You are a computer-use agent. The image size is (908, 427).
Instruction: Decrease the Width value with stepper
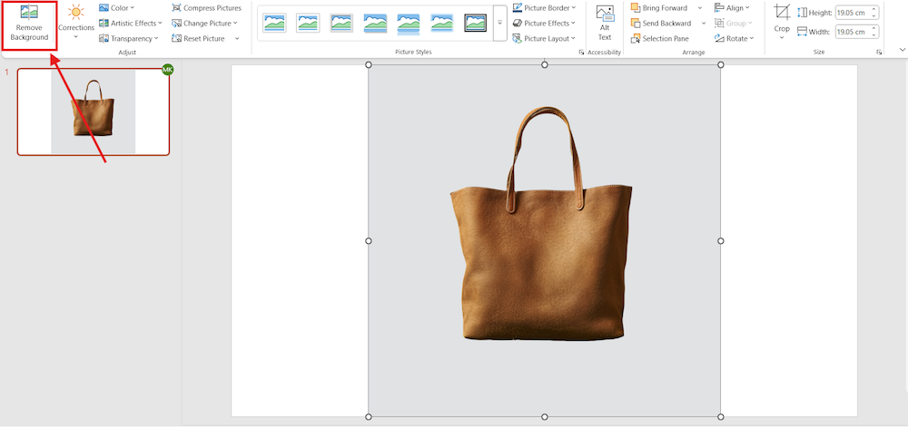coord(873,34)
